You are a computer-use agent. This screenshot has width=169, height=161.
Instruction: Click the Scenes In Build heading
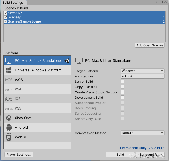[16, 8]
